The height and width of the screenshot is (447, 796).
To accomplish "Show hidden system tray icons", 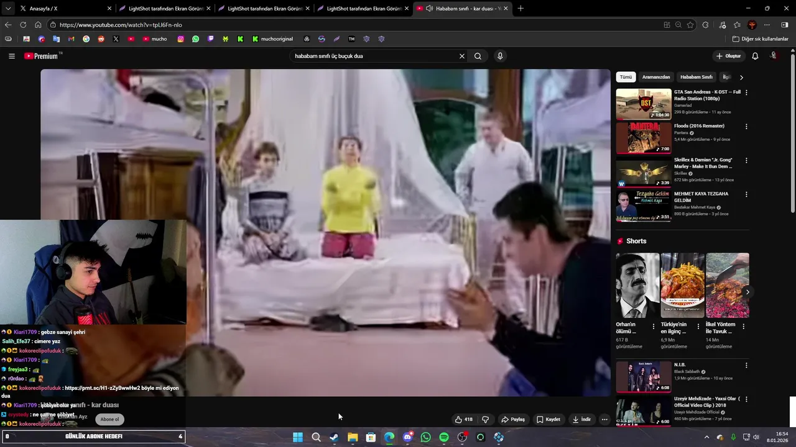I will 706,438.
